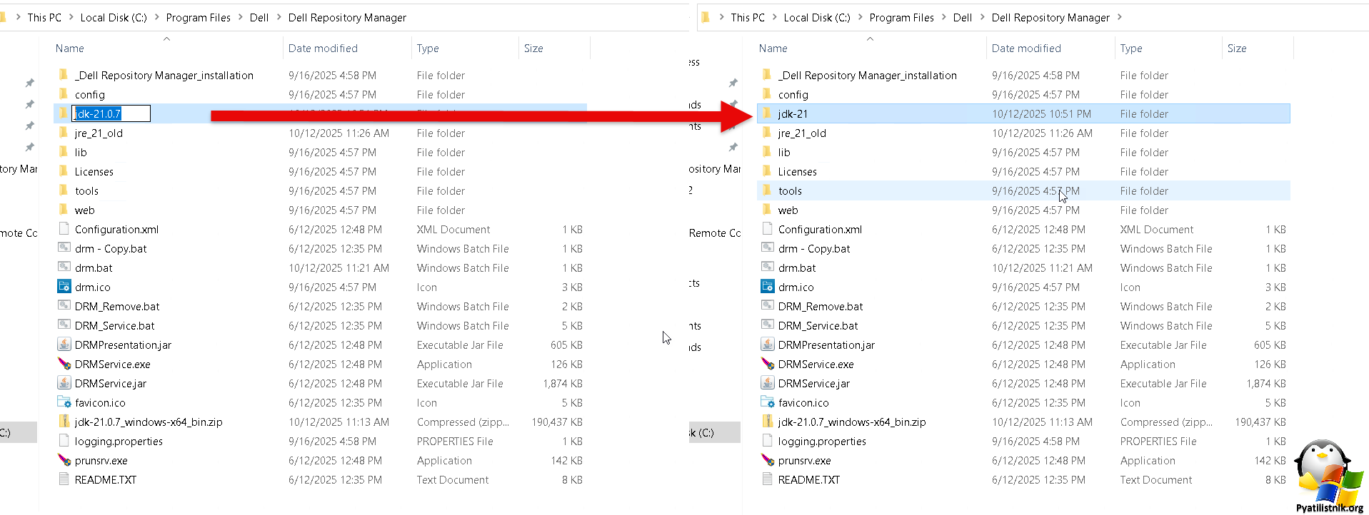Click the jdk-21 folder icon in right window
1369x515 pixels.
tap(767, 113)
